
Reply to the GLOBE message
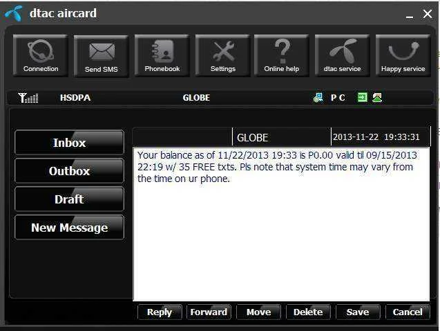click(160, 312)
